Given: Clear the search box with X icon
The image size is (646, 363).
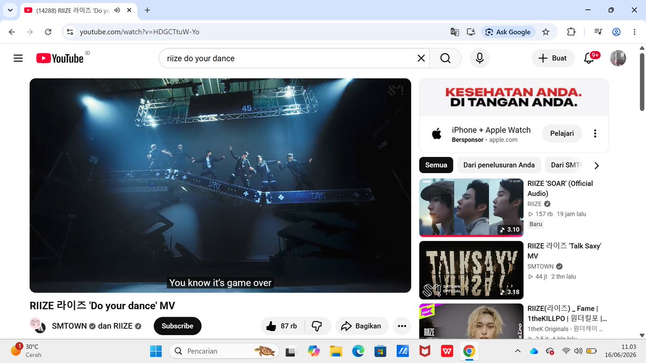Looking at the screenshot, I should [422, 58].
